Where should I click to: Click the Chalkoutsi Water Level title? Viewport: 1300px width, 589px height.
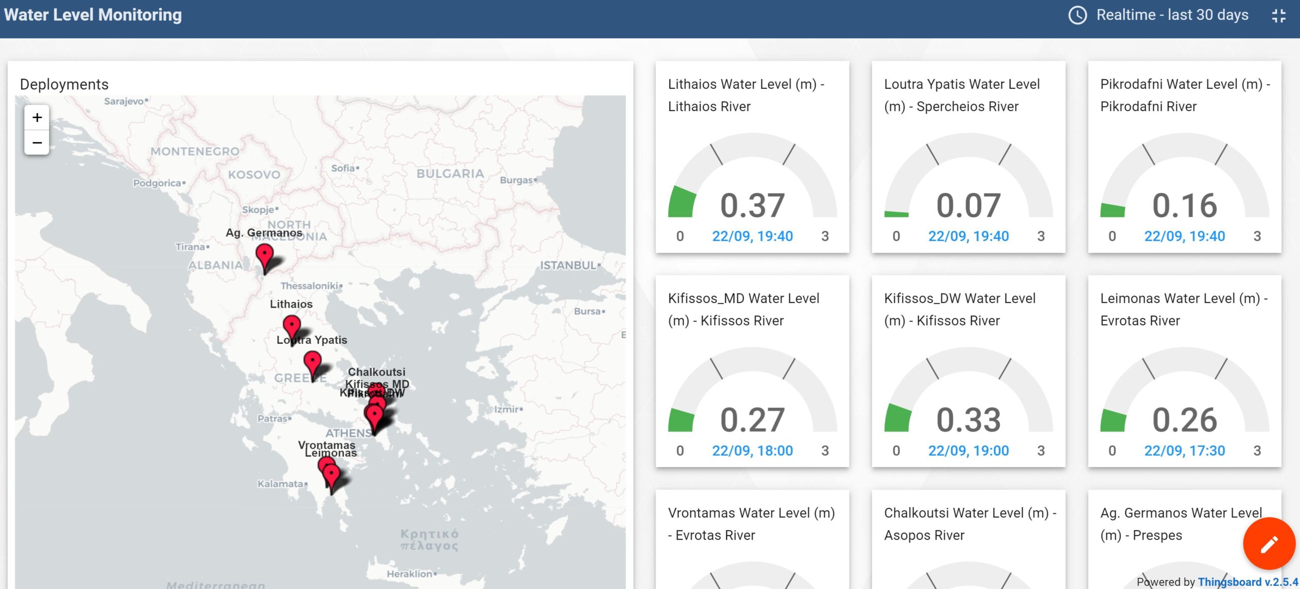pos(970,523)
